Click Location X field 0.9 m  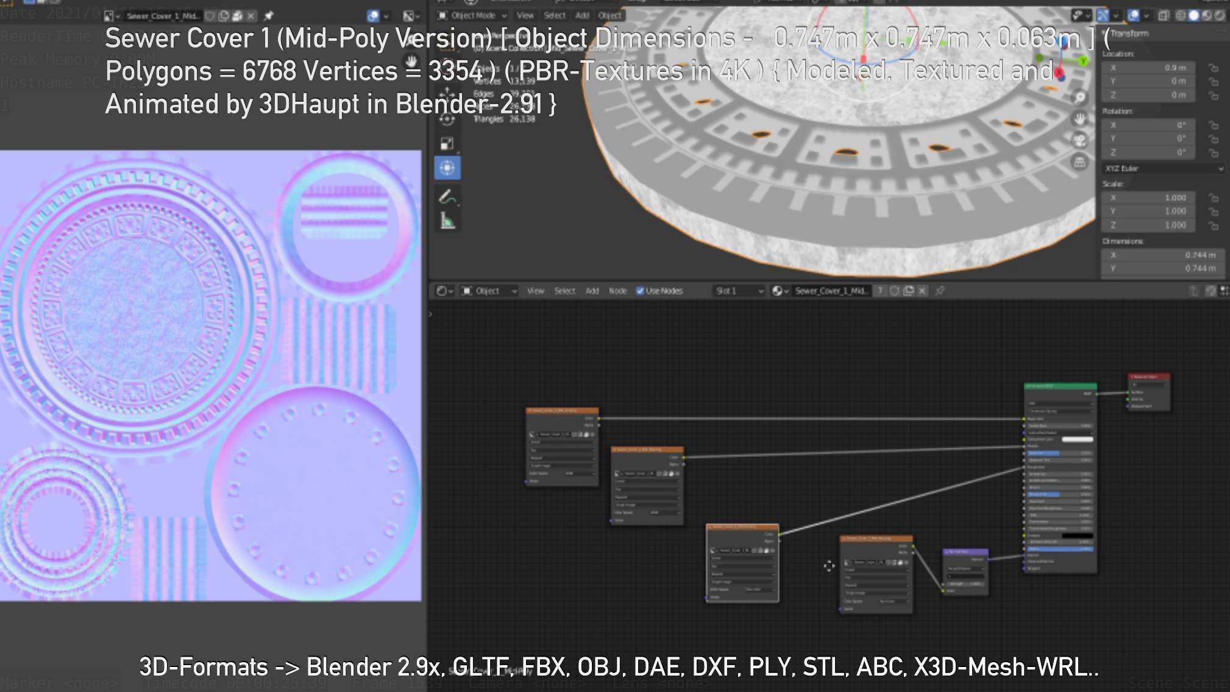1148,68
